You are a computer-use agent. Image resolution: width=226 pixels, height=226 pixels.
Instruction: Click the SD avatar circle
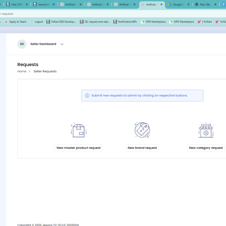[x=22, y=44]
